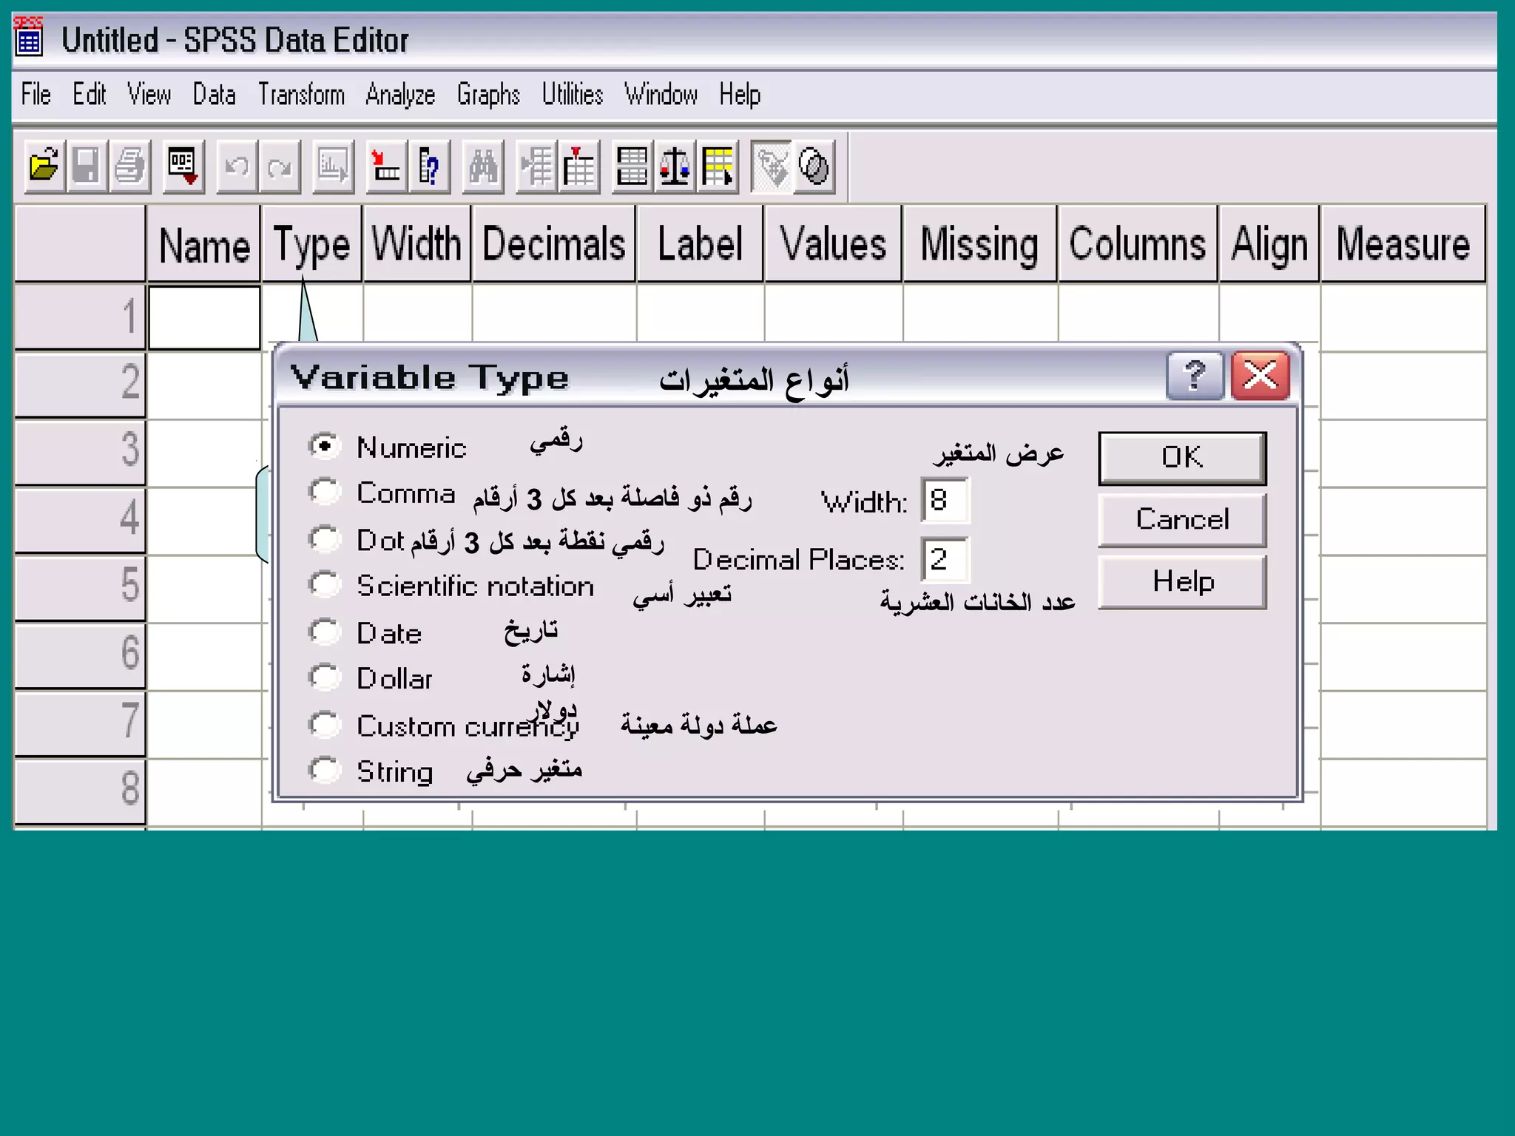The image size is (1515, 1136).
Task: Select the Numeric radio button
Action: pyautogui.click(x=324, y=446)
